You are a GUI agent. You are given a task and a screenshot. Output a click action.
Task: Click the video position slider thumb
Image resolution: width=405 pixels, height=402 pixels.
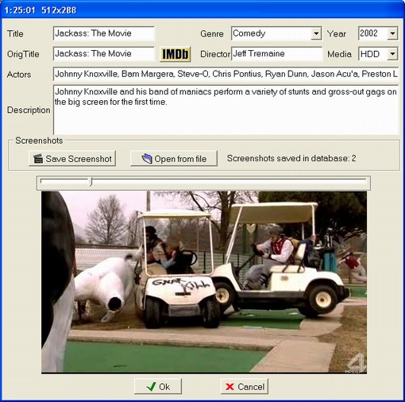(91, 182)
